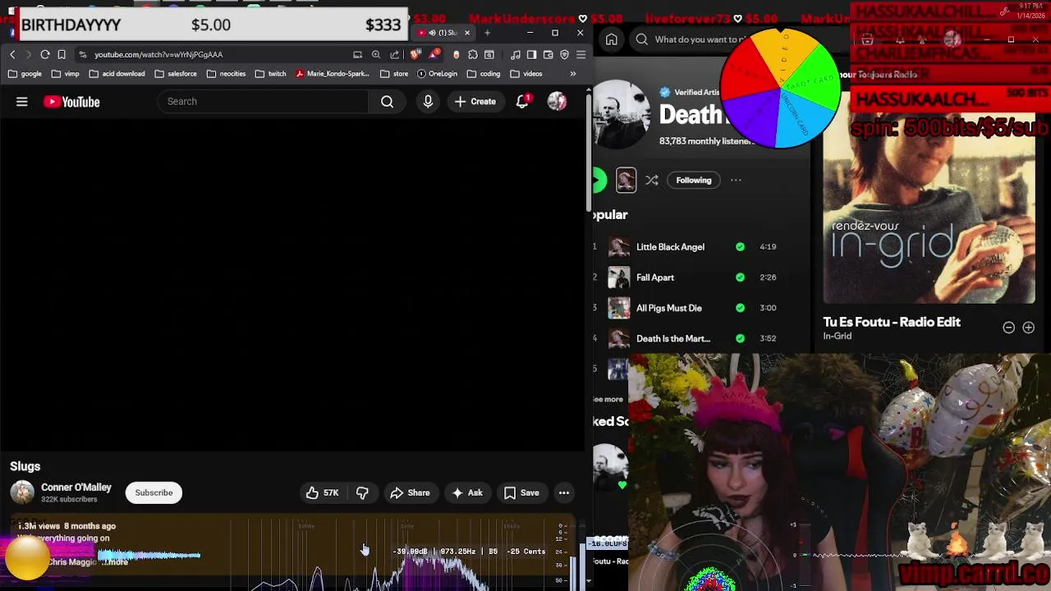The height and width of the screenshot is (591, 1051).
Task: Play Fall Apart on Spotify
Action: click(655, 277)
